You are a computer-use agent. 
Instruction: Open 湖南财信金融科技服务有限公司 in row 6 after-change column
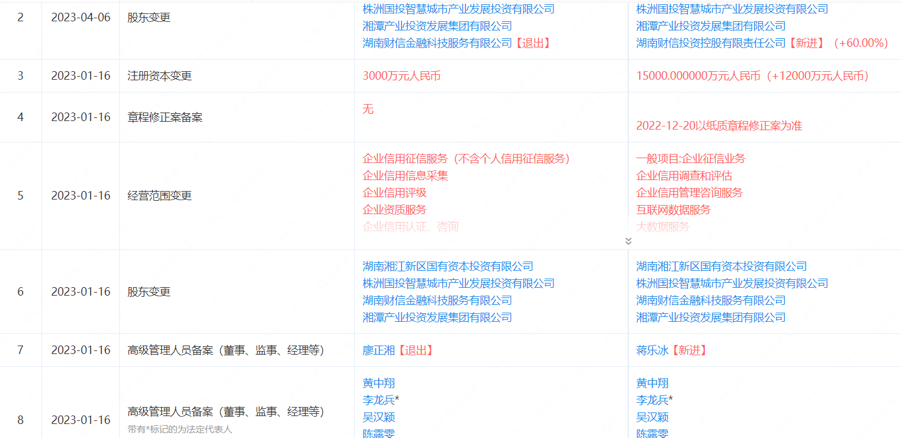(x=711, y=301)
